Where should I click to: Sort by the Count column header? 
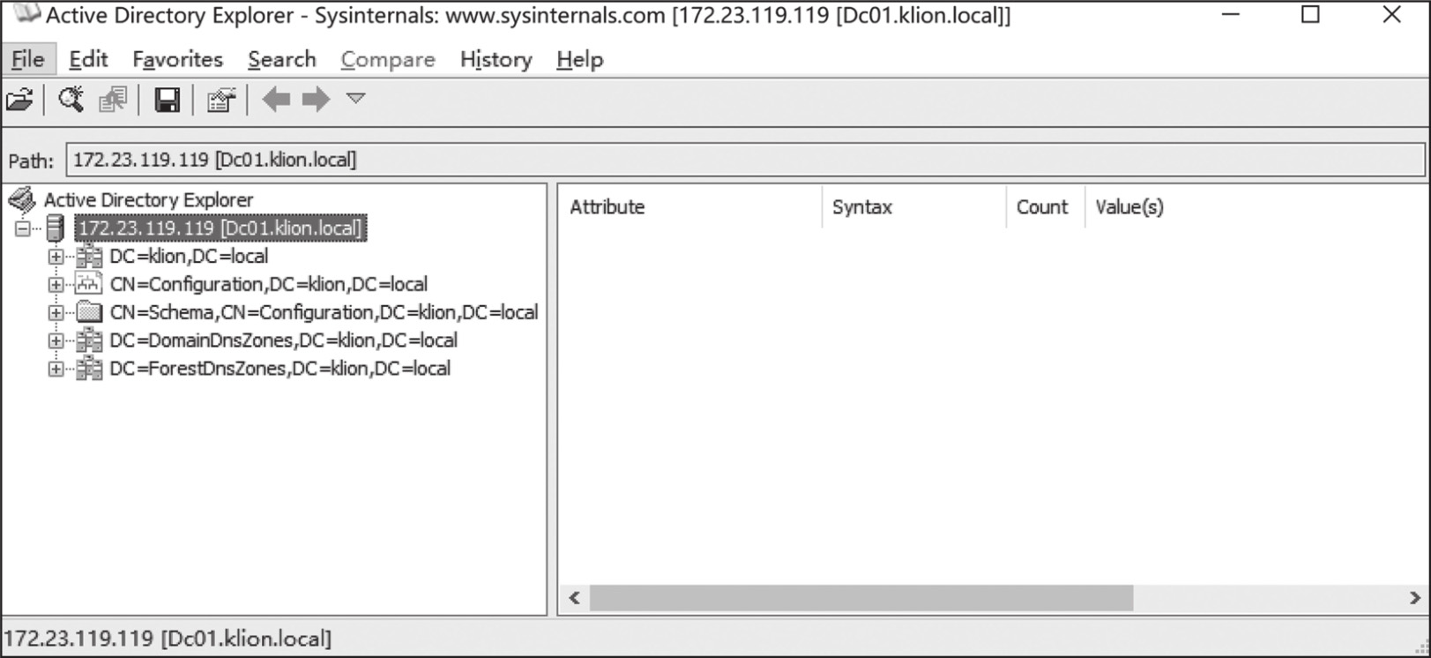[1045, 207]
